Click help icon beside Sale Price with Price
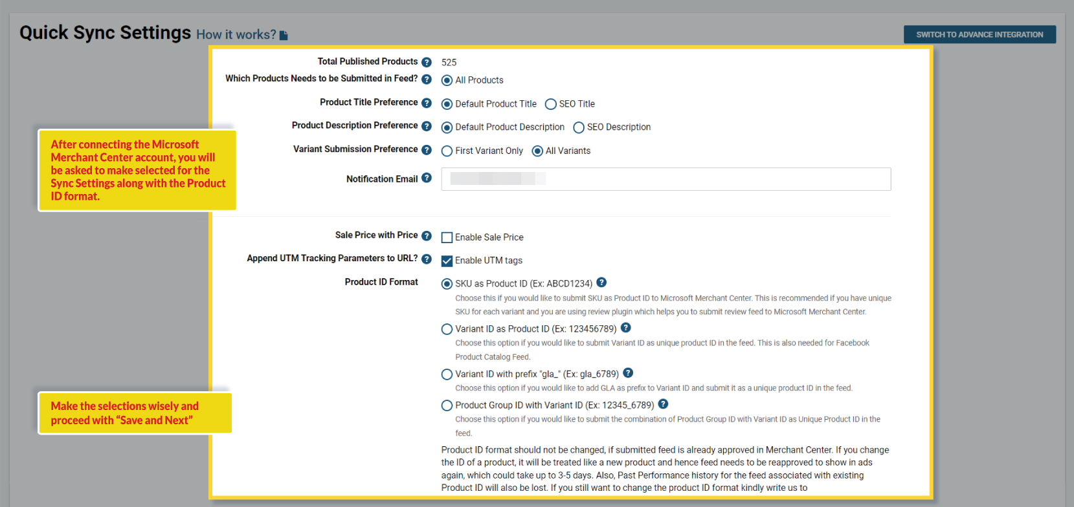Image resolution: width=1074 pixels, height=507 pixels. [x=427, y=236]
